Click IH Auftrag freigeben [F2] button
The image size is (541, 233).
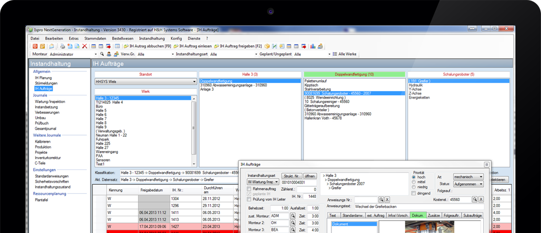pyautogui.click(x=238, y=46)
